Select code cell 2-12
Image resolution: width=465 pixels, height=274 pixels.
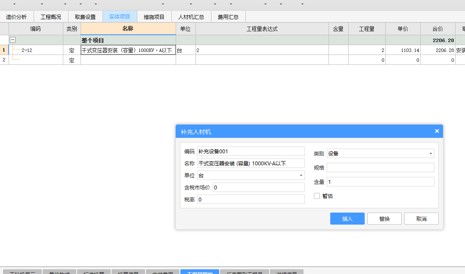[36, 50]
